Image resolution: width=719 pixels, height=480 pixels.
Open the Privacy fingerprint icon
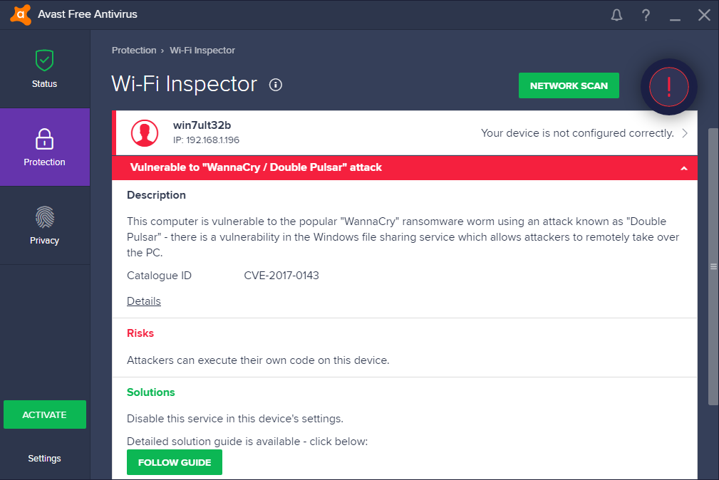[x=44, y=218]
